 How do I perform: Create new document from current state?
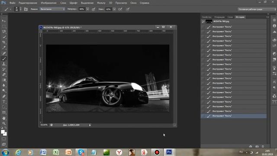(251, 146)
